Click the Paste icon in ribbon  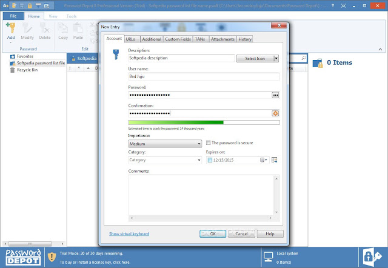point(78,28)
